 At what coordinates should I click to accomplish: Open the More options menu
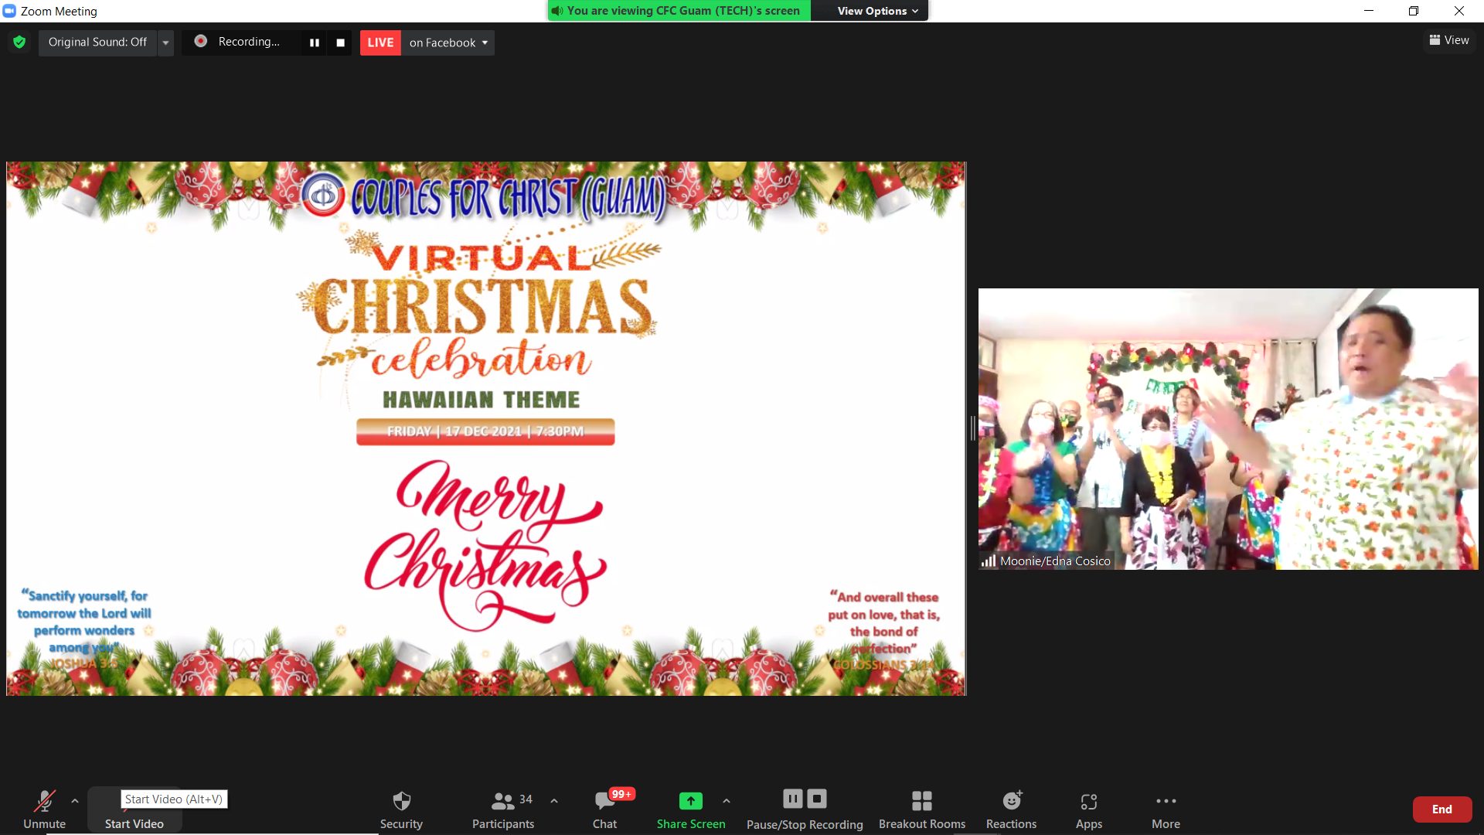(1166, 810)
